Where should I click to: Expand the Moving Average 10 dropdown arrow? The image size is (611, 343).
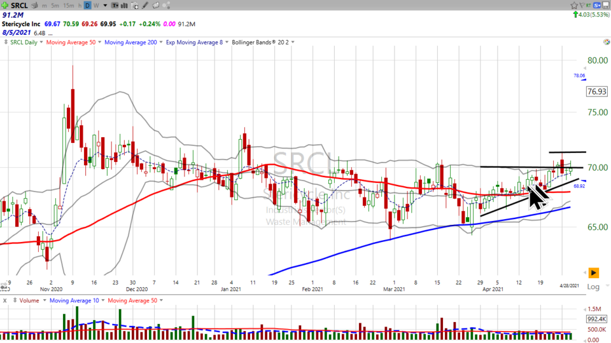coord(103,300)
